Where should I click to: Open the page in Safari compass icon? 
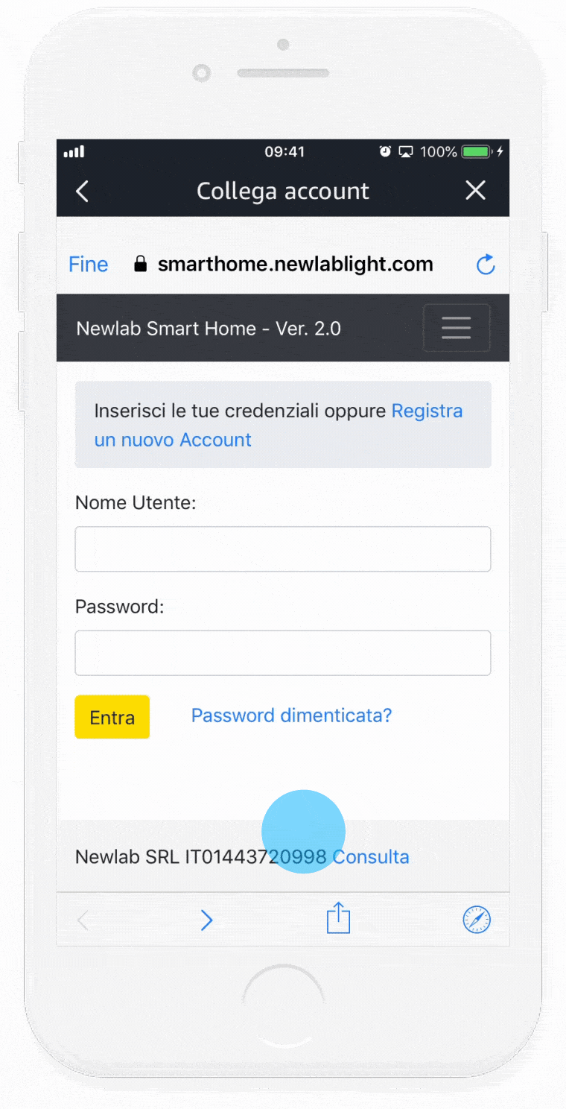point(477,920)
